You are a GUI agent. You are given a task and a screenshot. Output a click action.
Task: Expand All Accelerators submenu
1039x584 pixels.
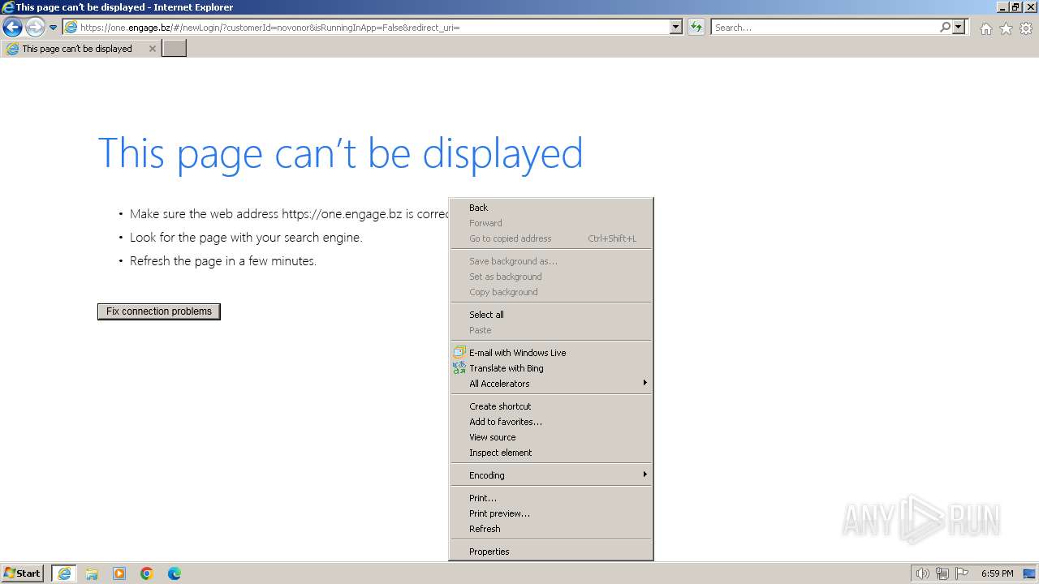click(x=551, y=384)
